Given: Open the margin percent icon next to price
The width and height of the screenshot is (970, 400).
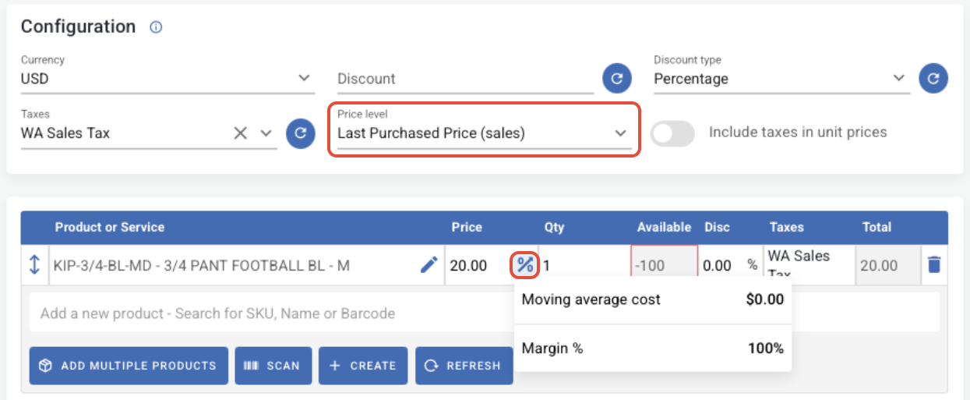Looking at the screenshot, I should (x=526, y=265).
